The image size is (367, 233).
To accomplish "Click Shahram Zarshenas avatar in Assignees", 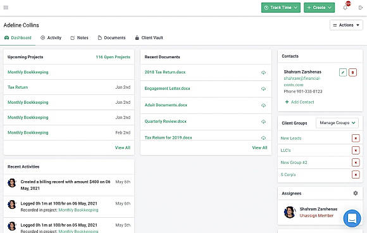I will pos(290,212).
